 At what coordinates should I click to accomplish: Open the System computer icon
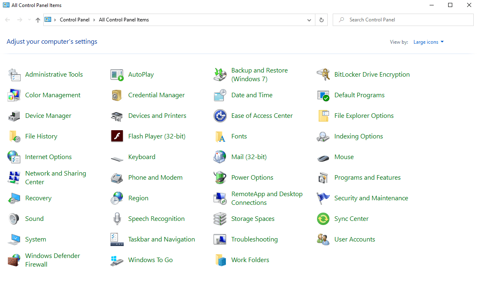(x=14, y=239)
